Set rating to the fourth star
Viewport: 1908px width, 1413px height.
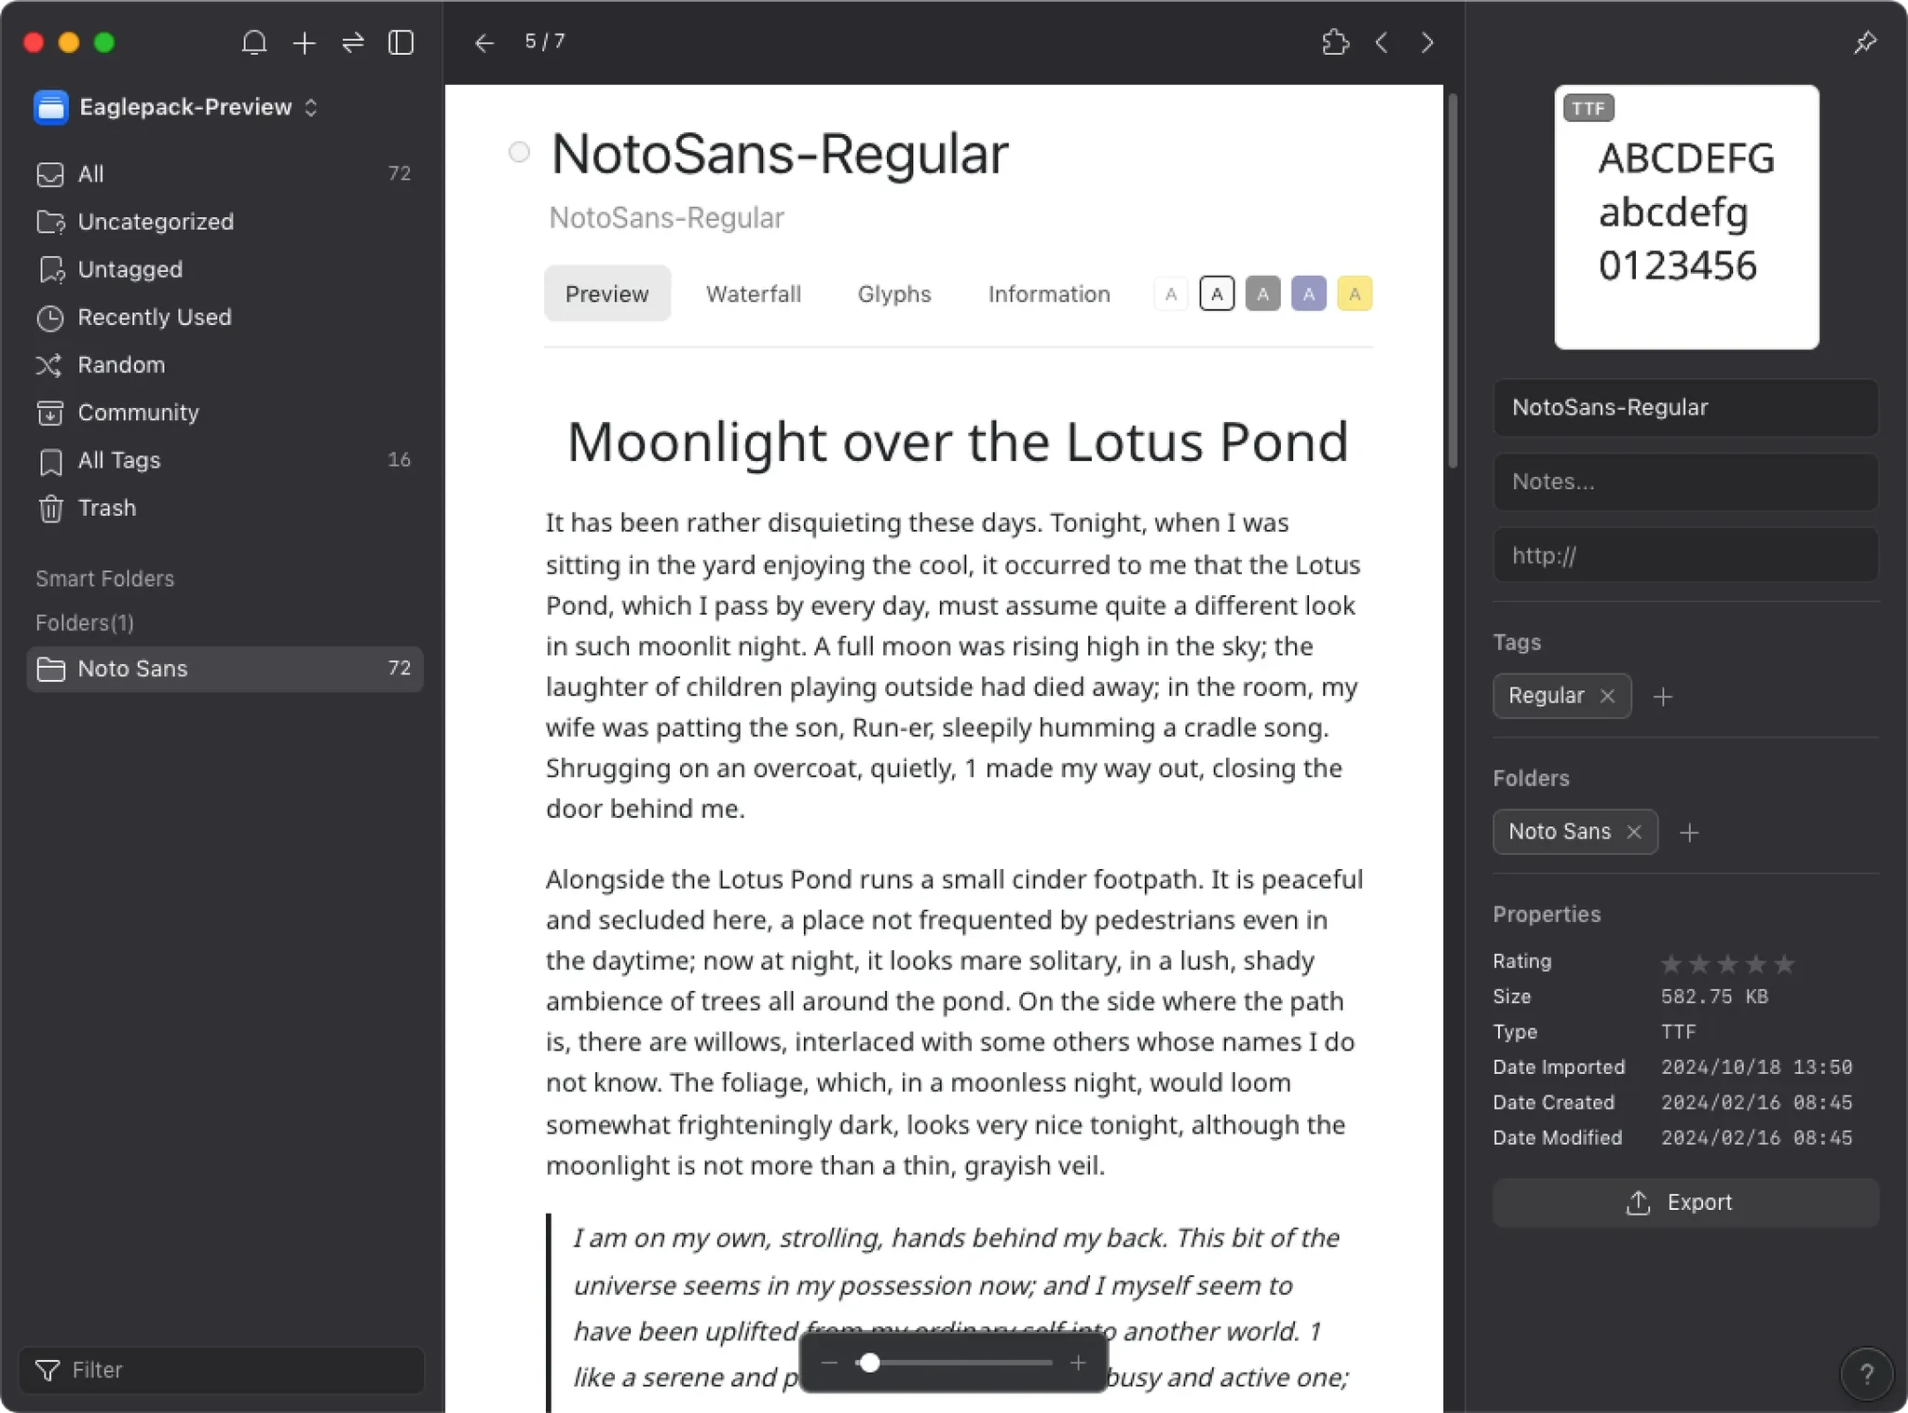1756,963
